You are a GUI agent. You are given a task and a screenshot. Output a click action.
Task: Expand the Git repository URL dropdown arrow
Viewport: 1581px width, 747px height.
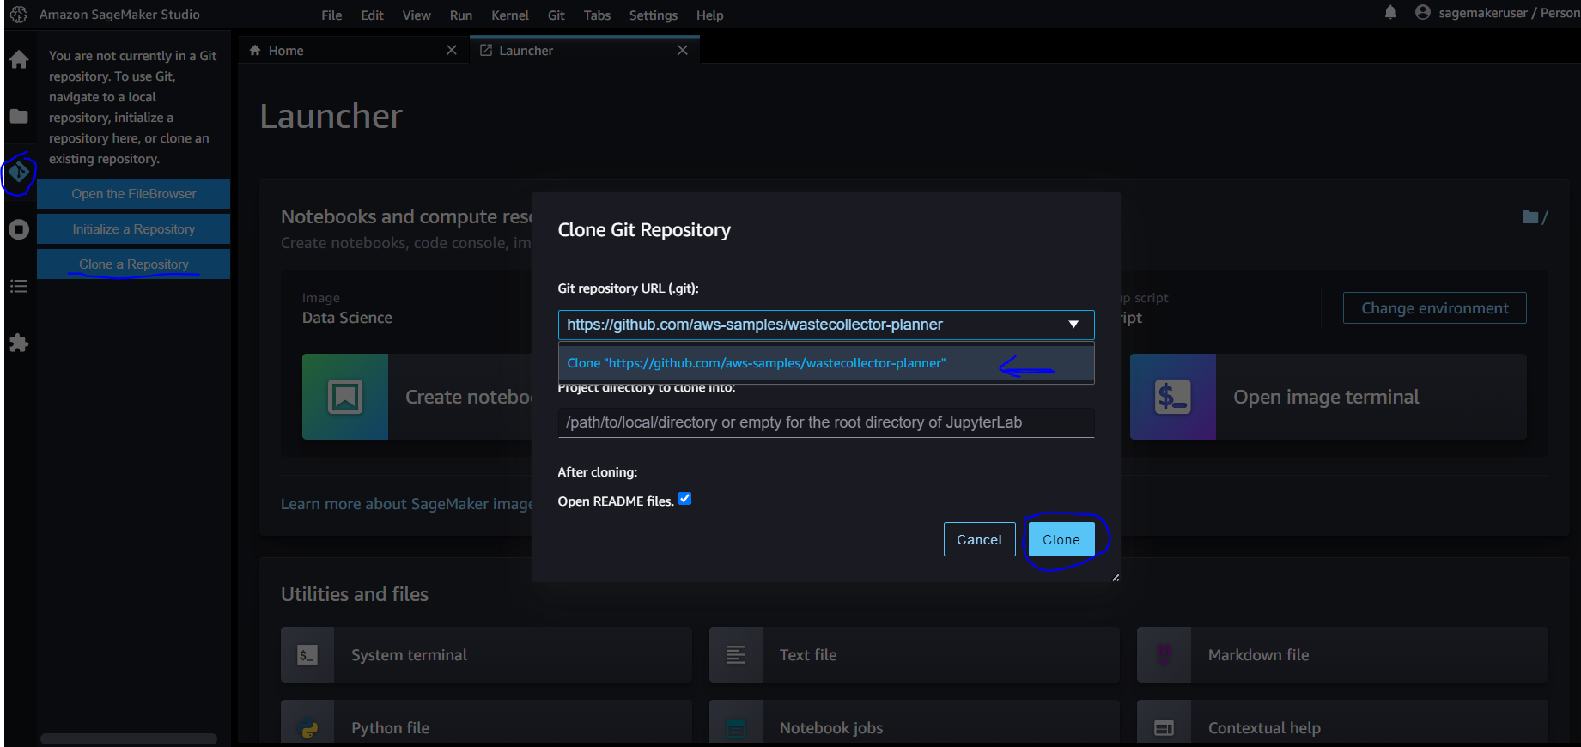click(1073, 325)
